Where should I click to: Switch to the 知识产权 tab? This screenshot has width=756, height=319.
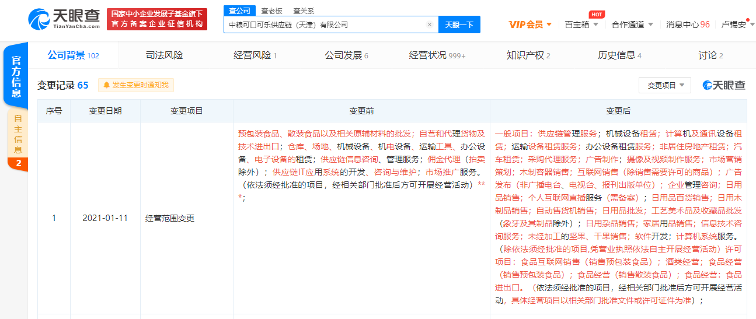pos(528,55)
